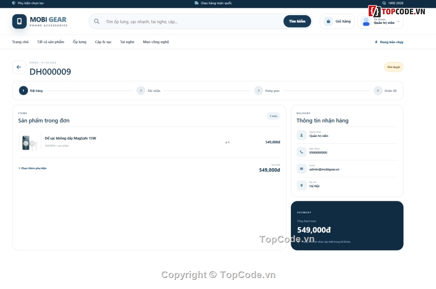Click the Sản phẩm trong đơn heading
The height and width of the screenshot is (289, 436).
[44, 120]
